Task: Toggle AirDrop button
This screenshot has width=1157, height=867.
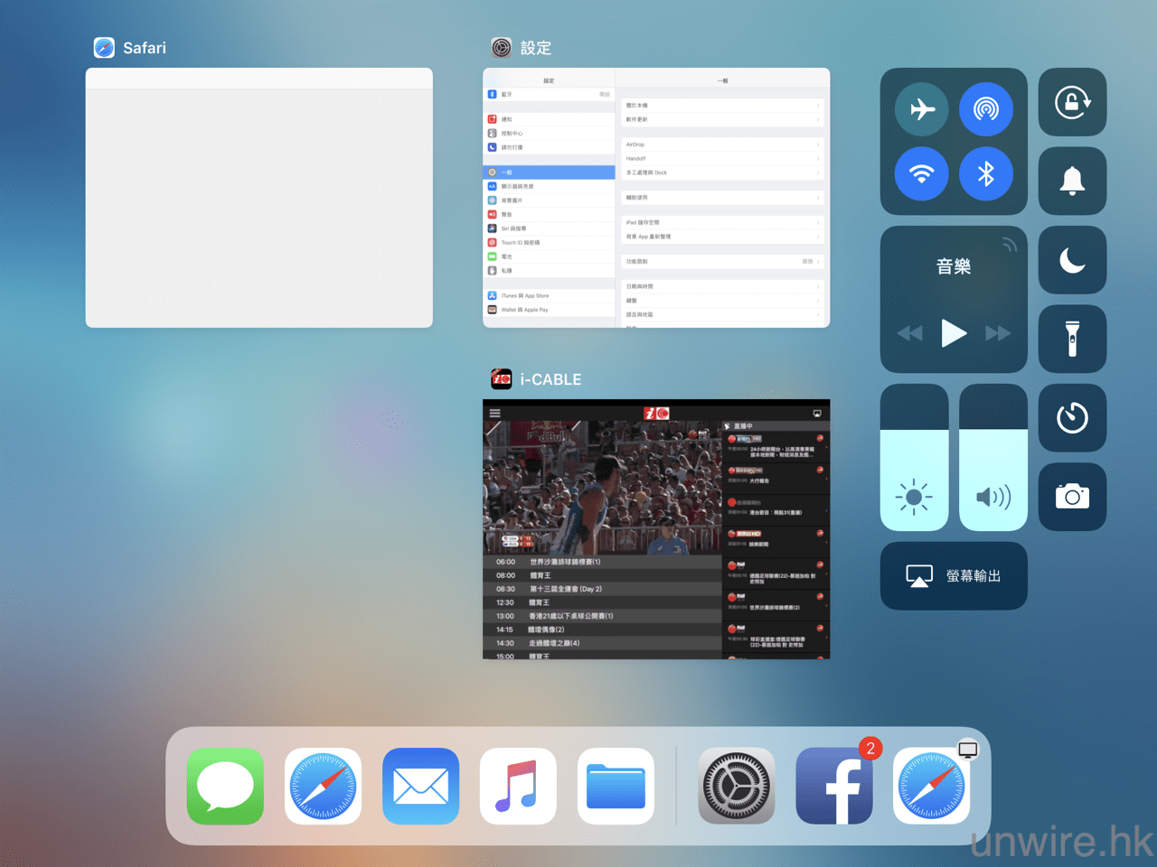Action: click(985, 109)
